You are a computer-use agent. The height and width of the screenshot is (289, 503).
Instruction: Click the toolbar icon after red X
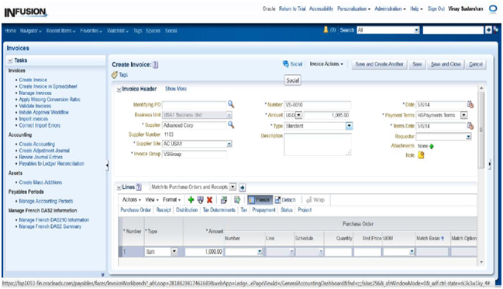click(224, 200)
